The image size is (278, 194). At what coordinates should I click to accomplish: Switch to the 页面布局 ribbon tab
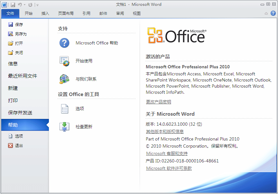[66, 14]
